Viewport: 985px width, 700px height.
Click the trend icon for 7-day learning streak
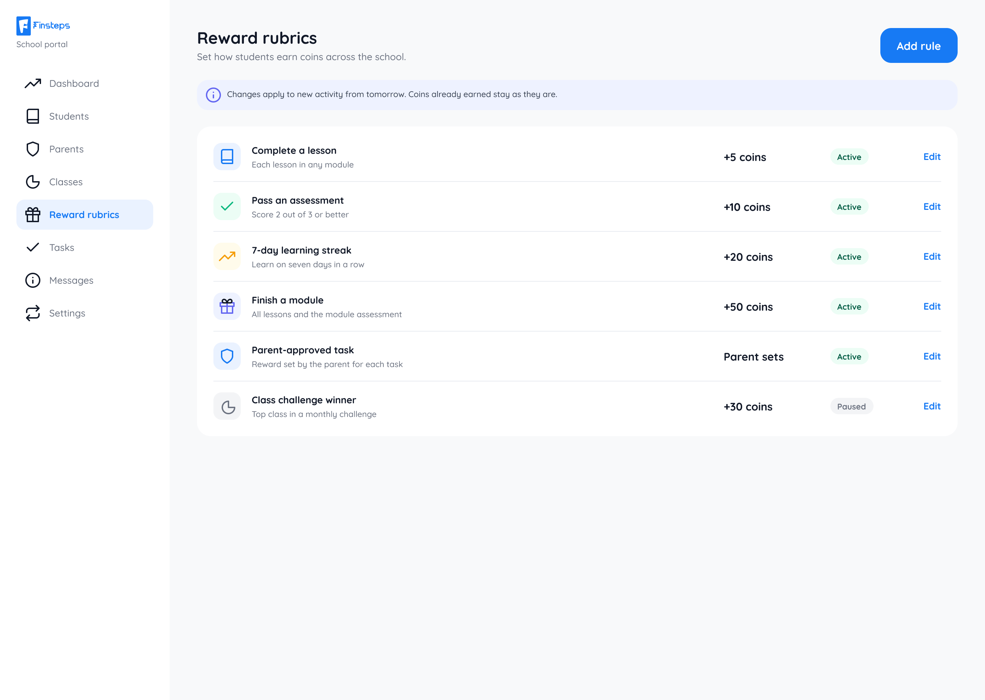[227, 256]
